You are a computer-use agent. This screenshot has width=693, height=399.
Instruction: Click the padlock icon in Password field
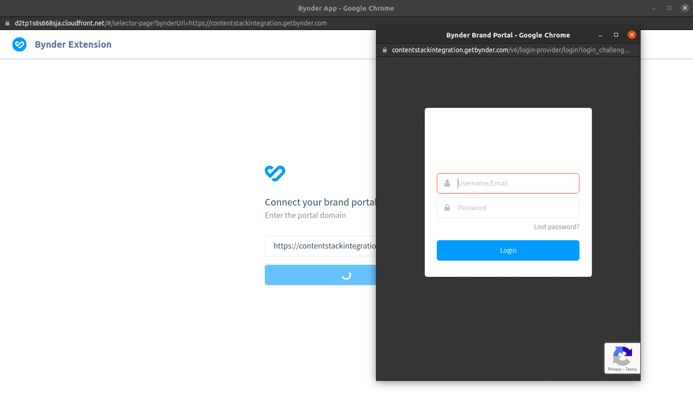[447, 208]
